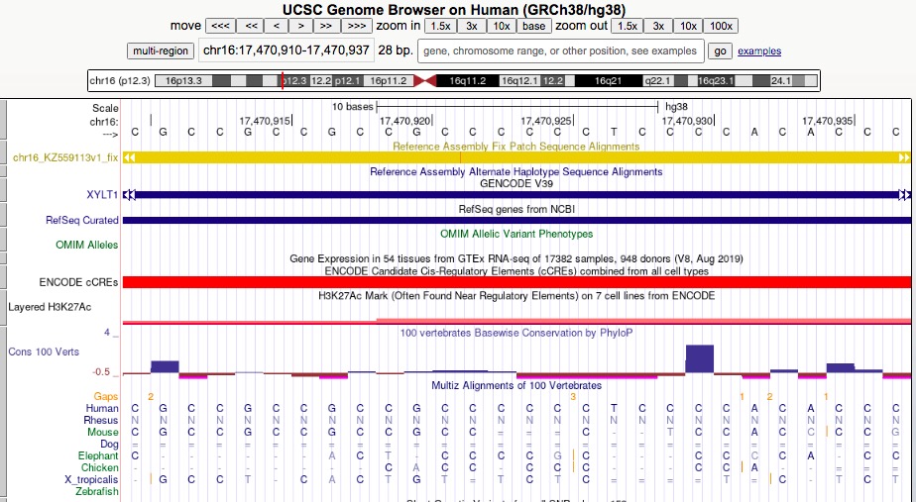Viewport: 916px width, 502px height.
Task: Click the Elephant species row label
Action: click(98, 455)
